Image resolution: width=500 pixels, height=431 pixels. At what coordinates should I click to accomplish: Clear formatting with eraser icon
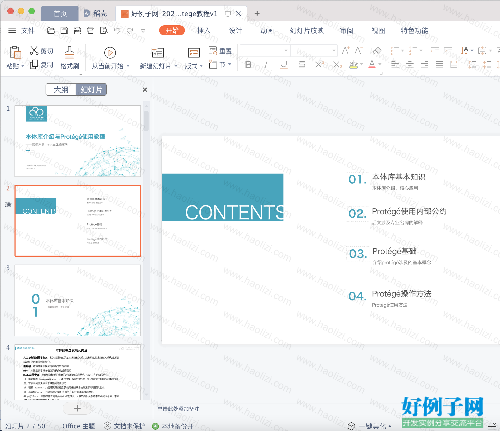pos(377,50)
